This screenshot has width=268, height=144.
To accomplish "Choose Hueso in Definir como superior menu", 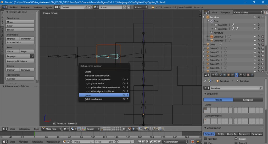I will pos(104,95).
